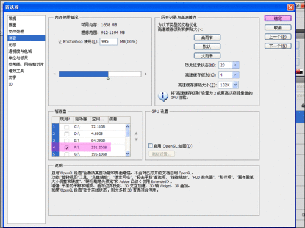Choose 高而窄 cache preset
Image resolution: width=305 pixels, height=228 pixels.
point(207,37)
